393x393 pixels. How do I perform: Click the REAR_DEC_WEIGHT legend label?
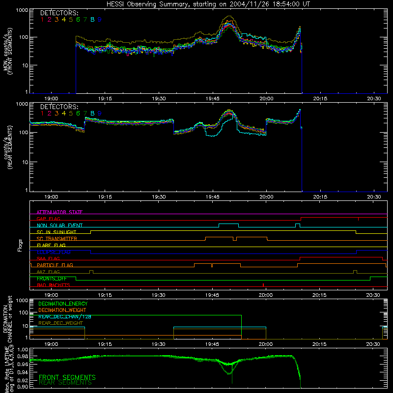(x=60, y=323)
